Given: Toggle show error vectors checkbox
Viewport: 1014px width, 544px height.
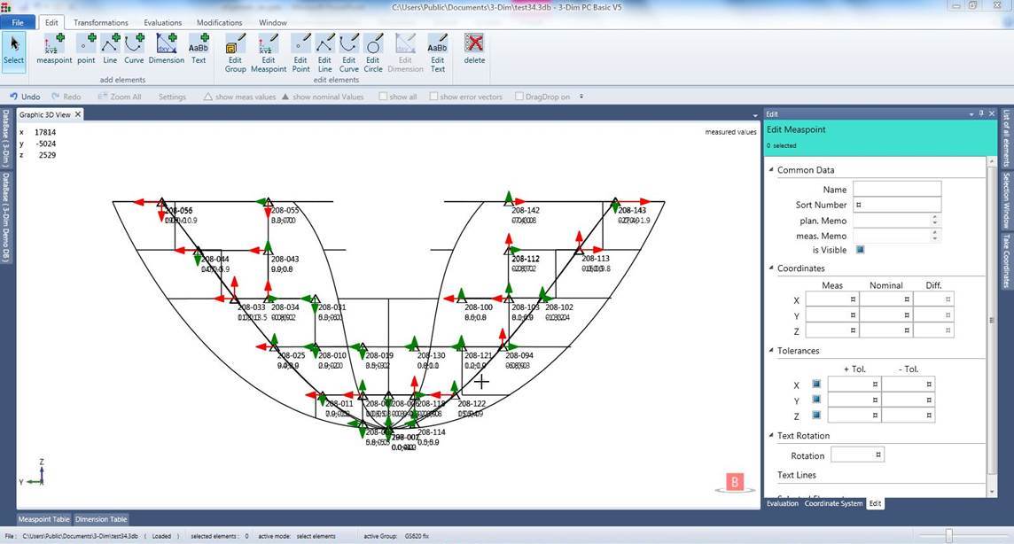Looking at the screenshot, I should 433,97.
